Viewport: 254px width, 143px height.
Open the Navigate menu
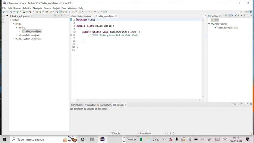coord(38,8)
